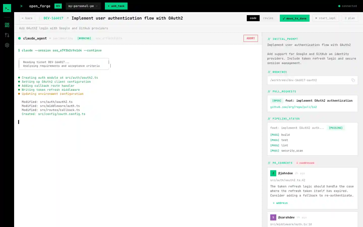This screenshot has width=363, height=227.
Task: Click the 1 unaddressed PR comments badge
Action: coord(305,163)
